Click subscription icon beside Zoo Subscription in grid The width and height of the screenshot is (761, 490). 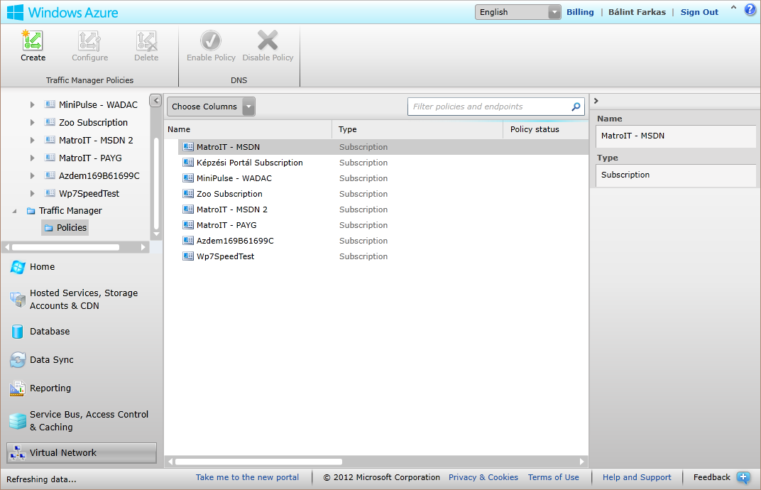188,194
